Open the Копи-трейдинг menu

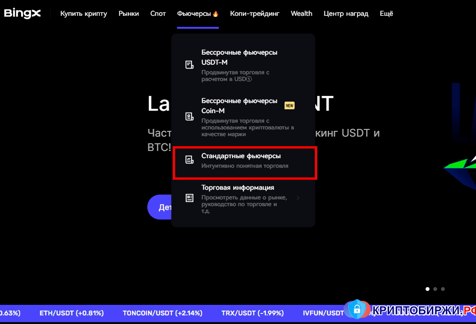click(x=255, y=13)
